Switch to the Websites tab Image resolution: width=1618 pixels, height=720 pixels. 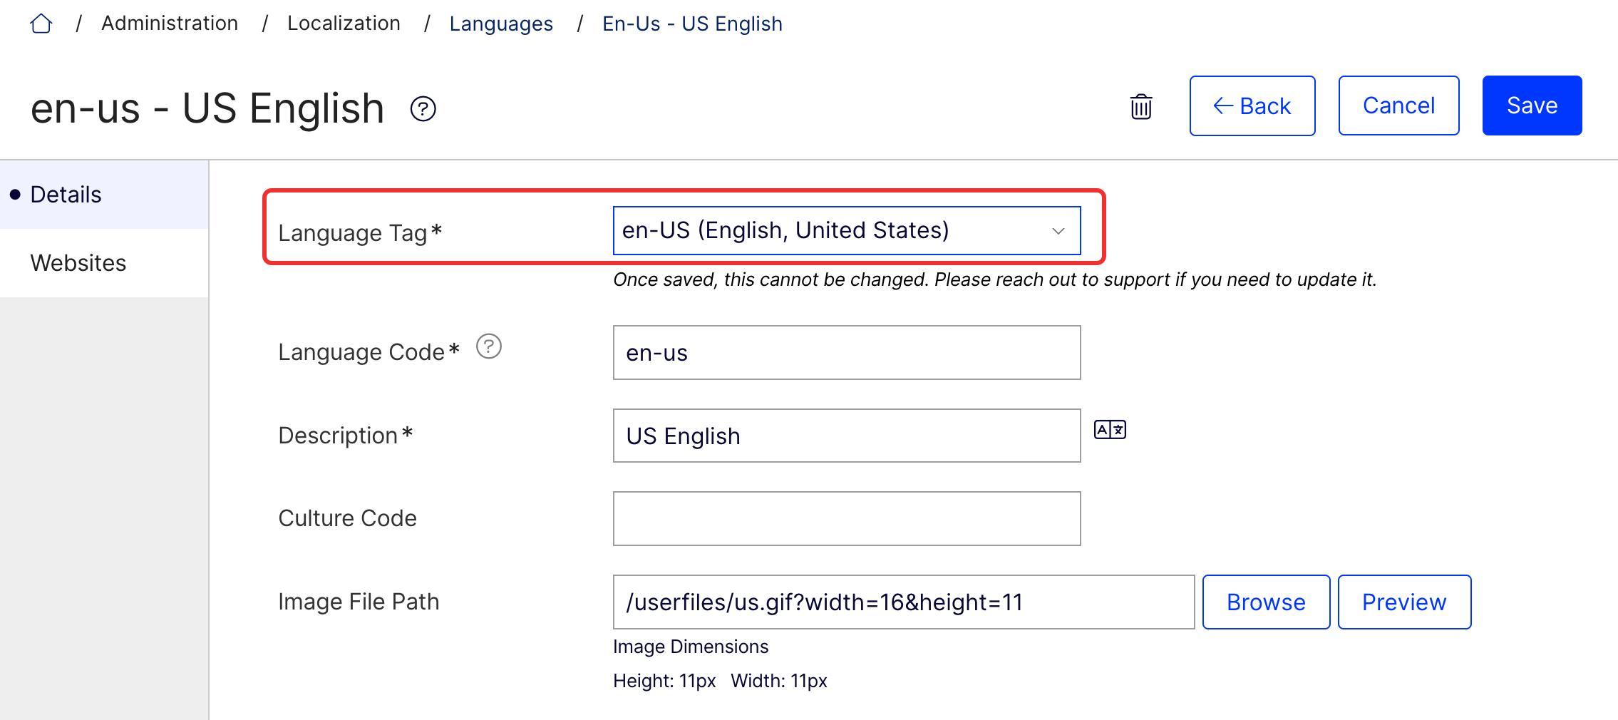tap(78, 262)
